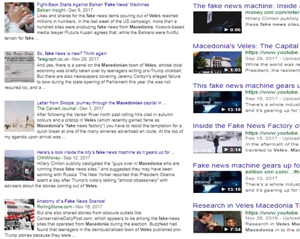Click the 'Dec 6, 2017' date text
300x239 pixels.
[80, 10]
